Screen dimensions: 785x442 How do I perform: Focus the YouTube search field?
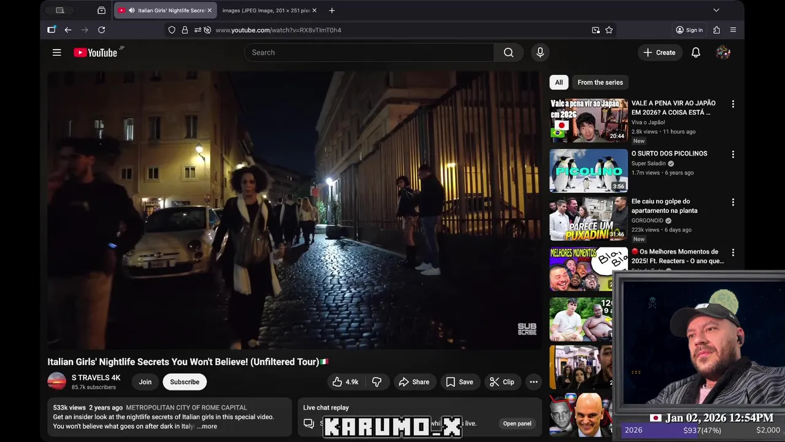369,53
